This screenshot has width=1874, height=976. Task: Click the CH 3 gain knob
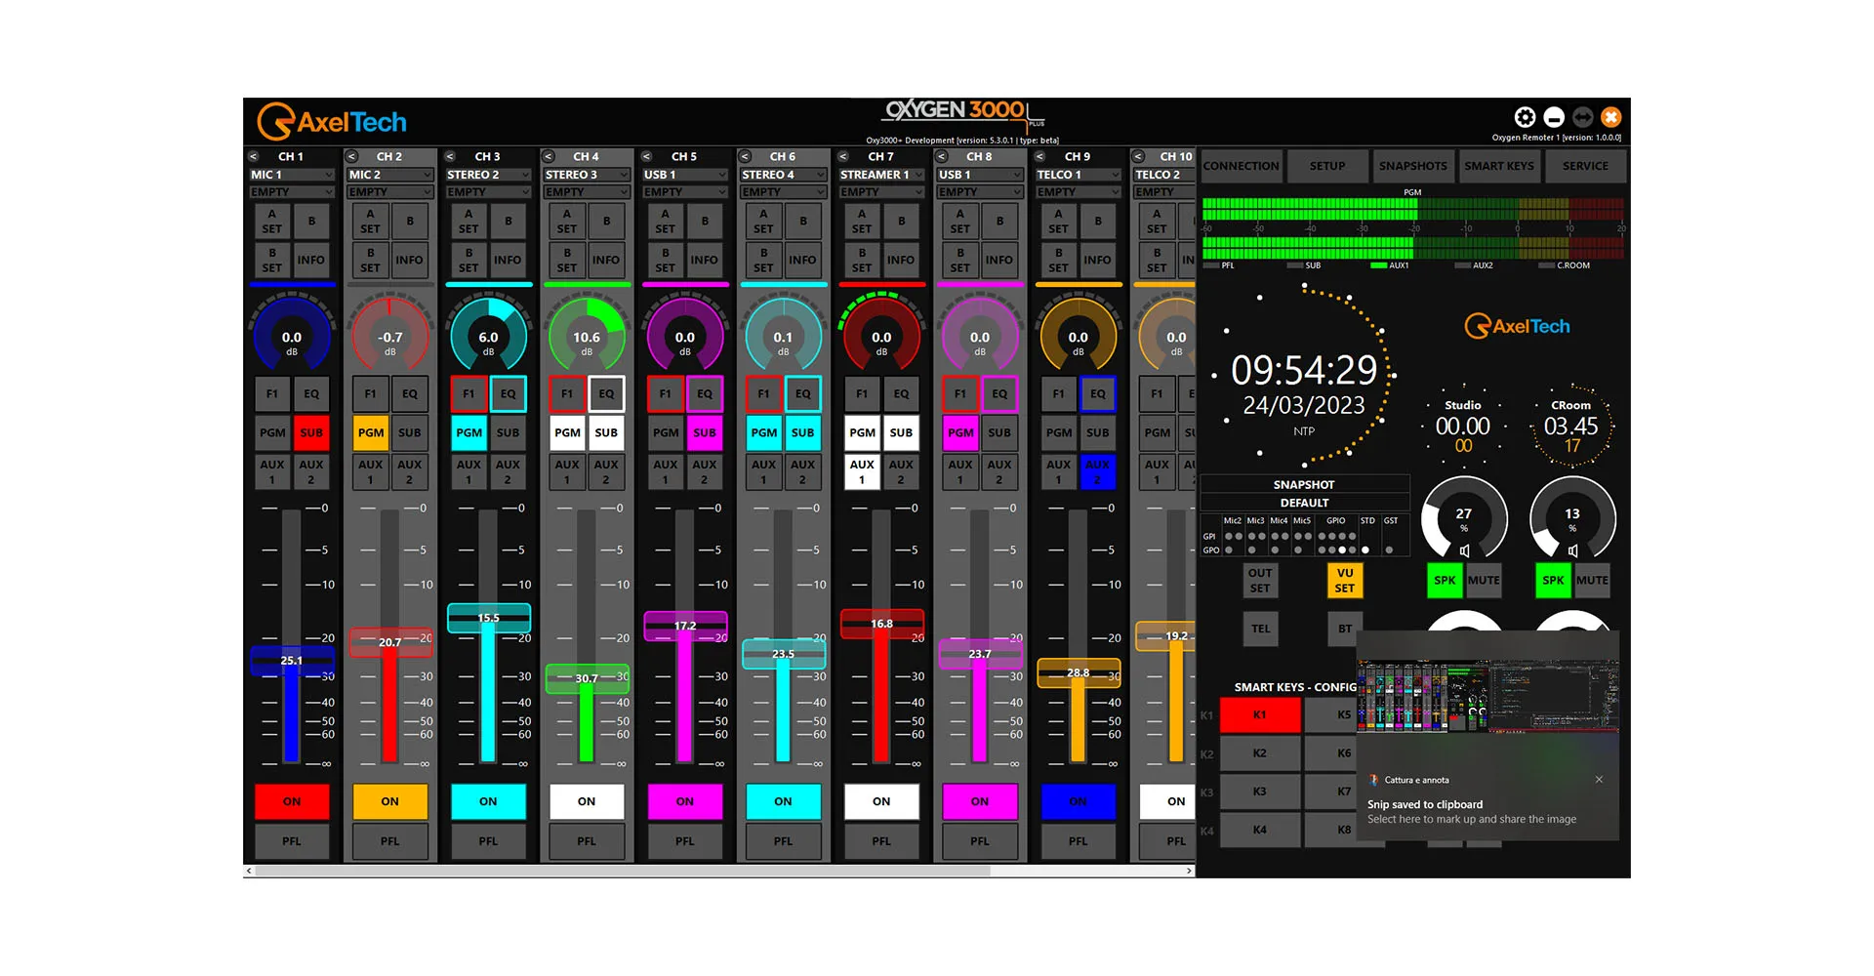click(488, 338)
